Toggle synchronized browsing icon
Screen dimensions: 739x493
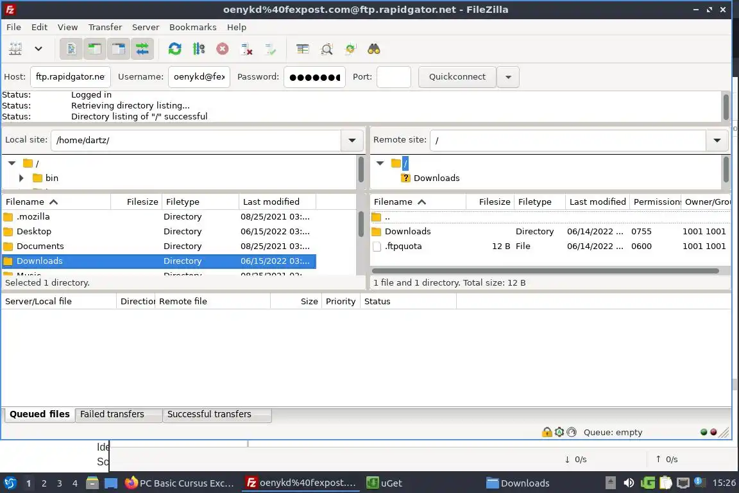[351, 49]
